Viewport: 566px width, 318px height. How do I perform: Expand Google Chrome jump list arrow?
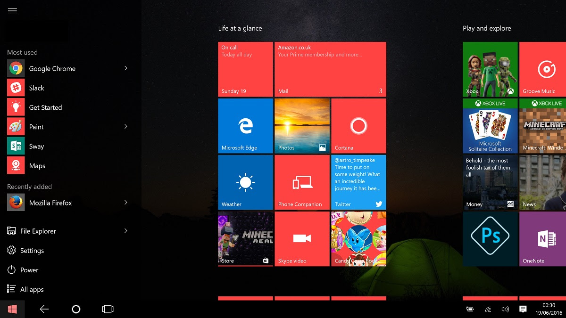click(126, 68)
